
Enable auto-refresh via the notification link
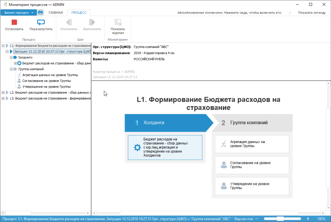[x=229, y=13]
